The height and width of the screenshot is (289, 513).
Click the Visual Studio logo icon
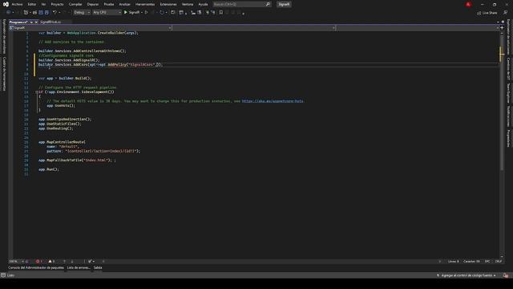pyautogui.click(x=6, y=4)
